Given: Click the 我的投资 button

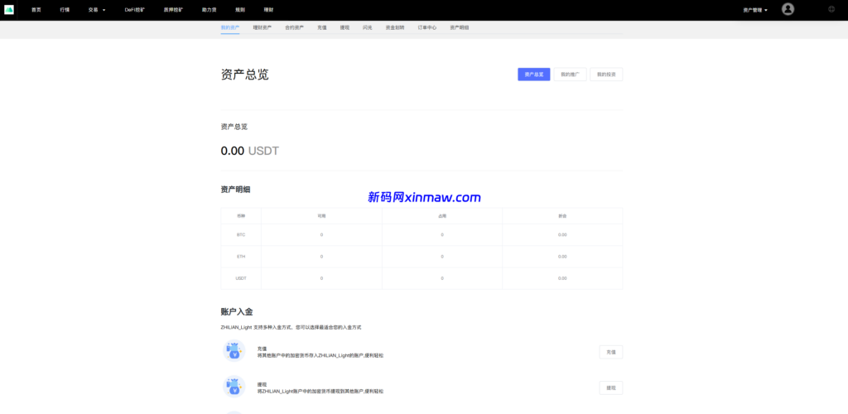Looking at the screenshot, I should pos(606,74).
